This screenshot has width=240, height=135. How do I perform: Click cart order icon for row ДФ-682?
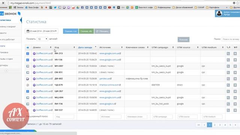pyautogui.click(x=235, y=79)
